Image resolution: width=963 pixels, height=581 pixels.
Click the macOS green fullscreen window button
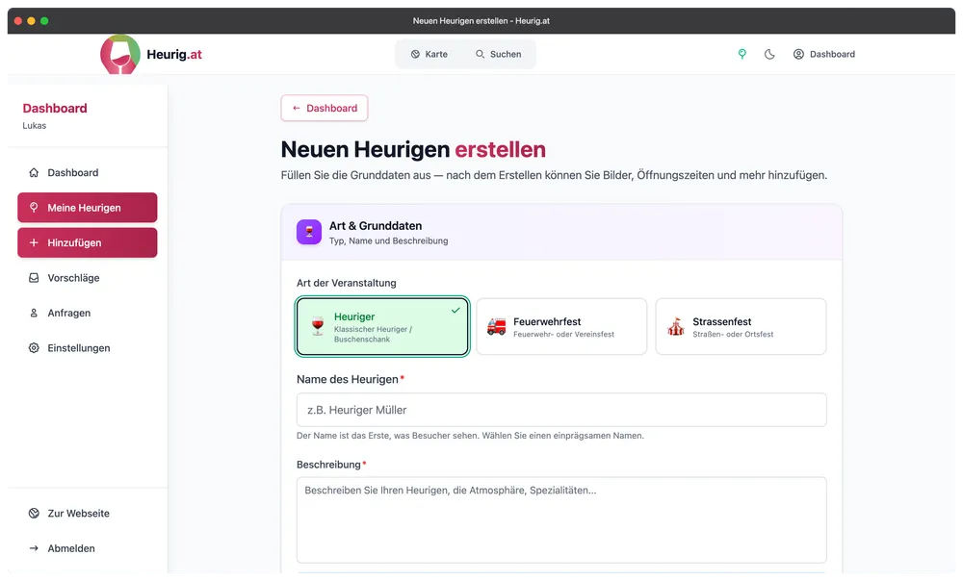click(44, 21)
